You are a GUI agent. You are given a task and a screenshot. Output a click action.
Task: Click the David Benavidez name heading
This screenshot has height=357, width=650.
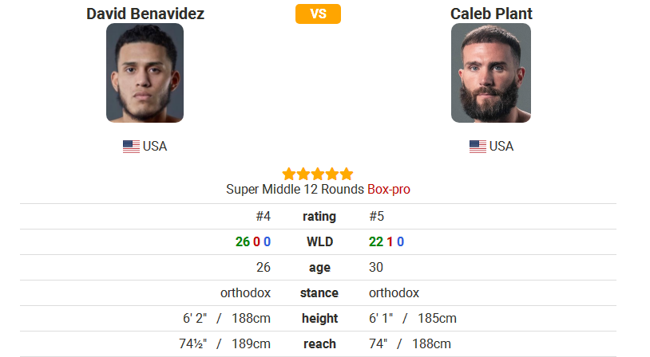tap(145, 14)
